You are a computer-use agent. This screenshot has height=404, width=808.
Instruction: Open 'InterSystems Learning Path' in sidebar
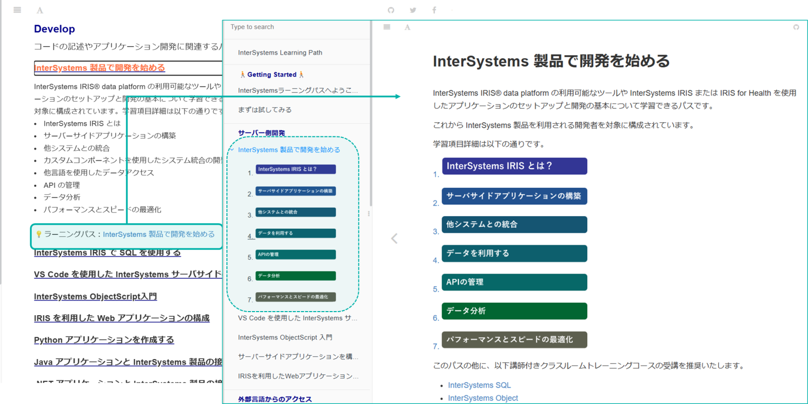click(280, 53)
